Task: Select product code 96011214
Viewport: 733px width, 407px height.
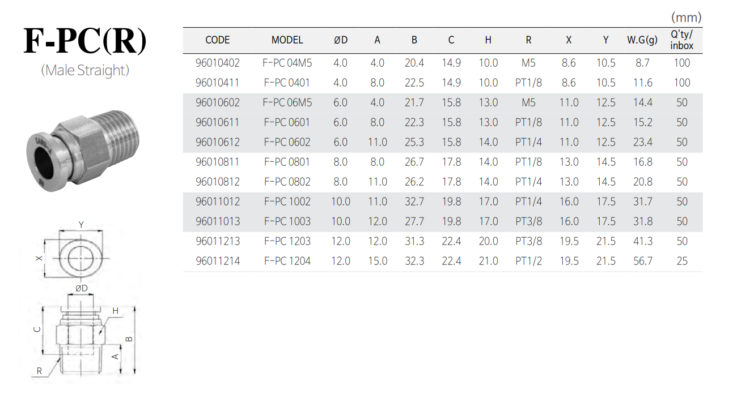Action: (218, 261)
